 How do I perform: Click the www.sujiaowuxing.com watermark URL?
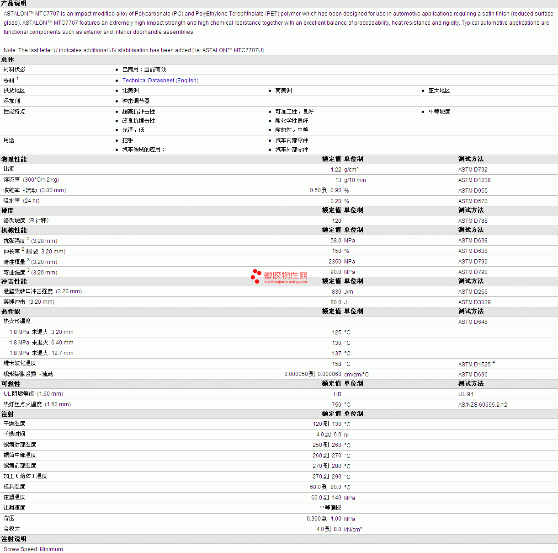(286, 282)
